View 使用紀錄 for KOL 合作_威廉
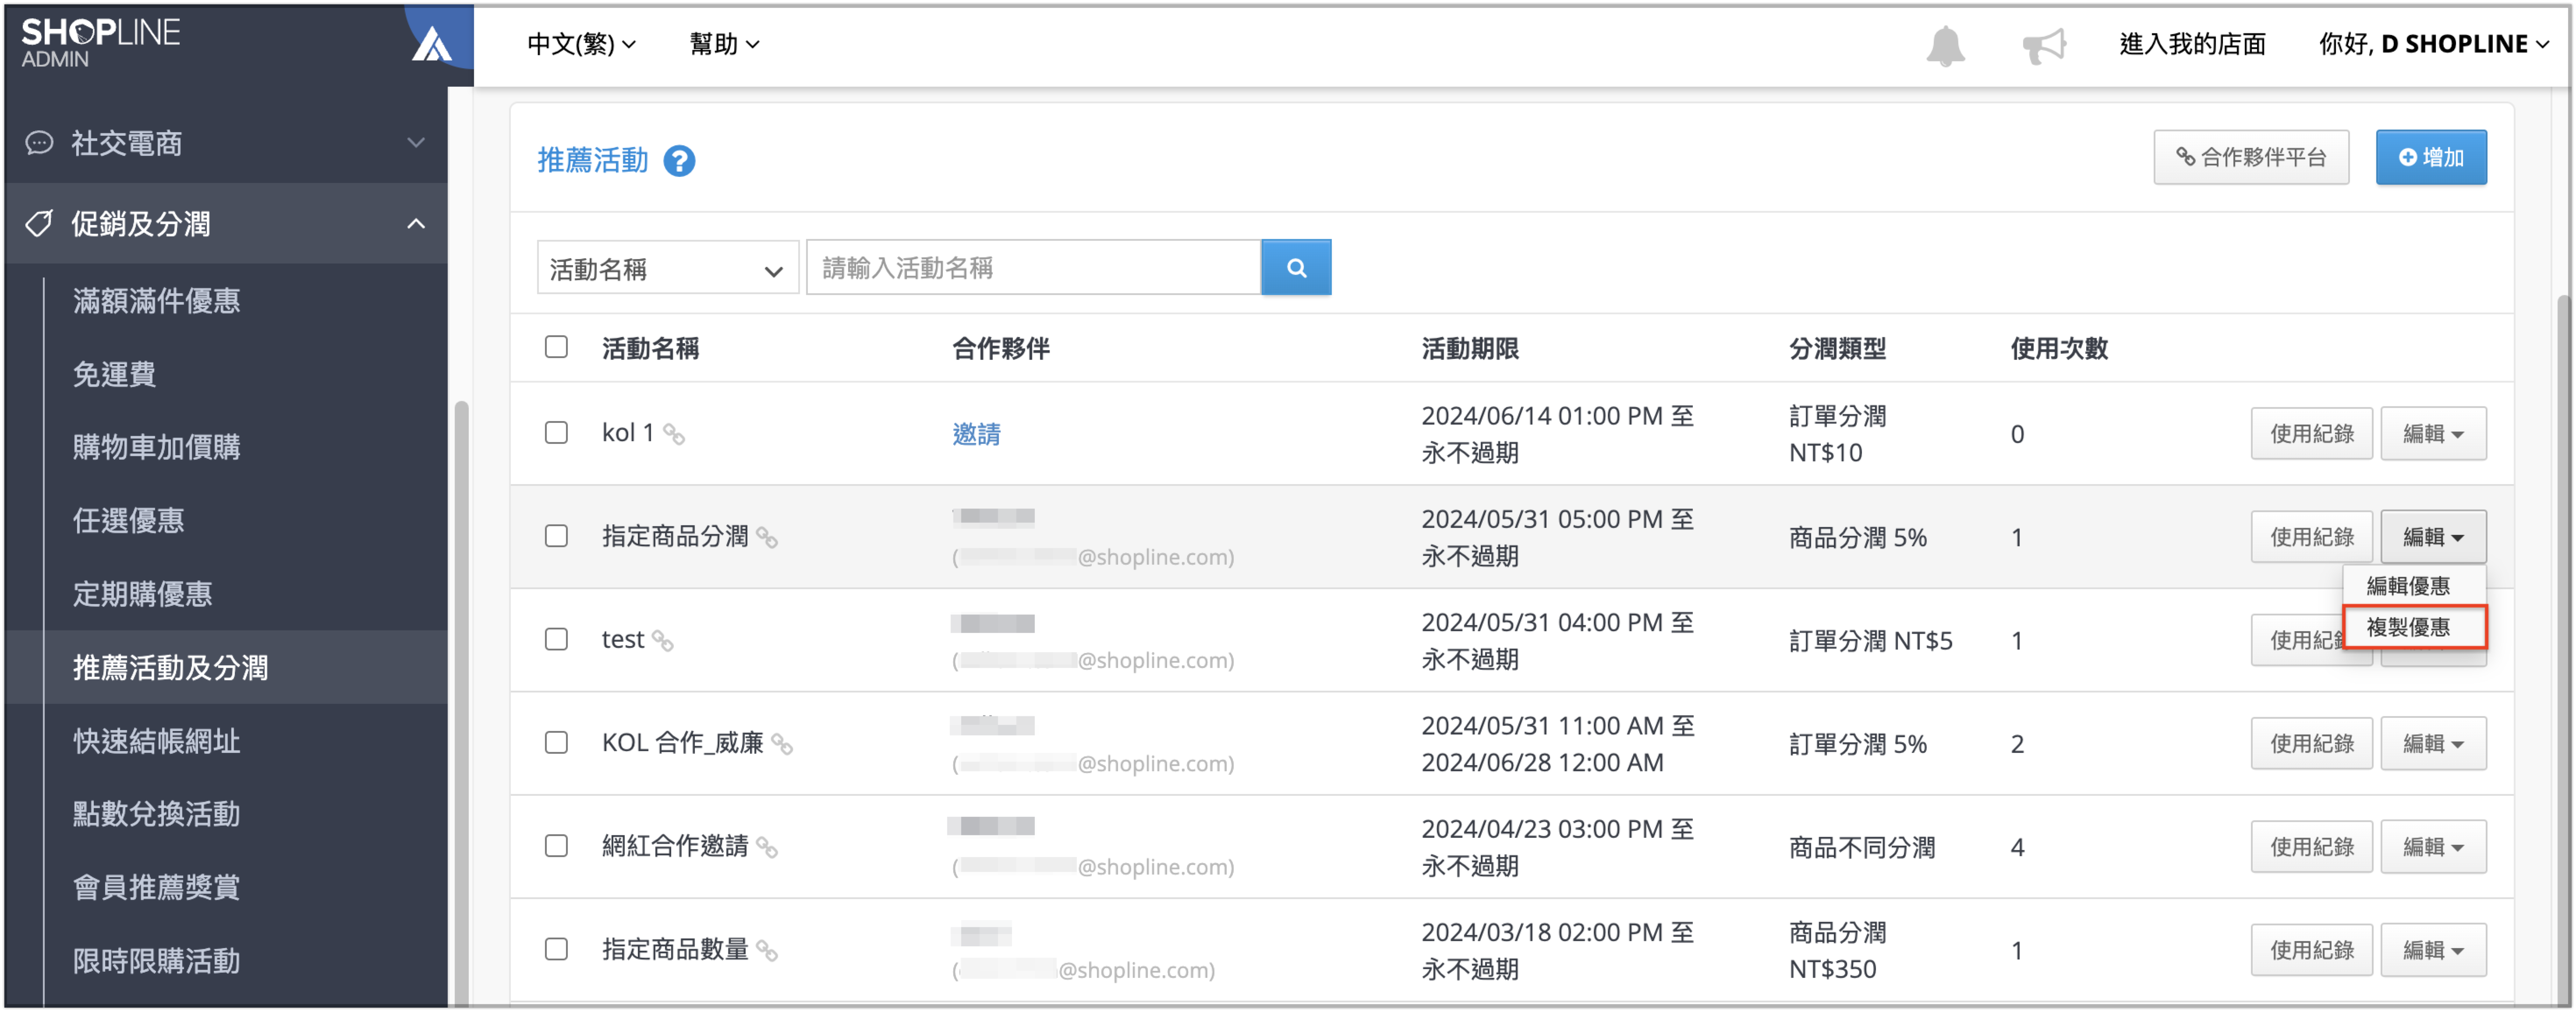The height and width of the screenshot is (1012, 2576). coord(2311,743)
